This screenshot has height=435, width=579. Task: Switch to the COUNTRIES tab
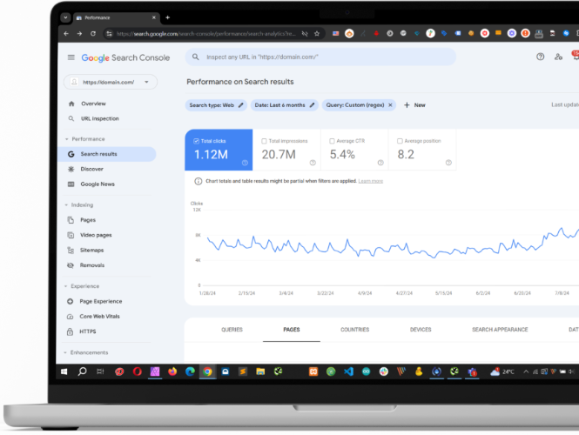[355, 330]
